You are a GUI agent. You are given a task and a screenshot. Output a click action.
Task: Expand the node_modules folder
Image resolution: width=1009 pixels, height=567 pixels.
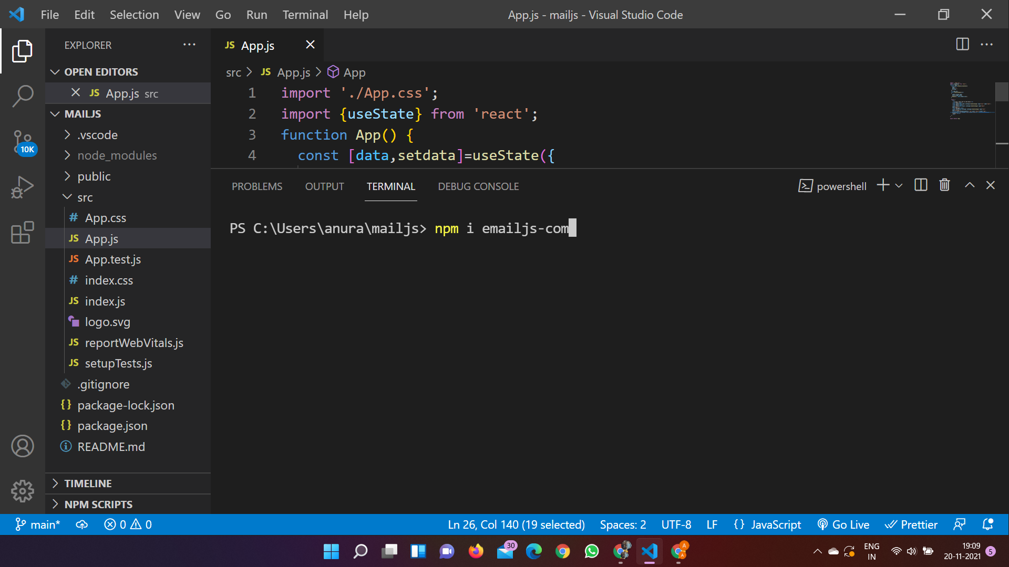tap(117, 155)
